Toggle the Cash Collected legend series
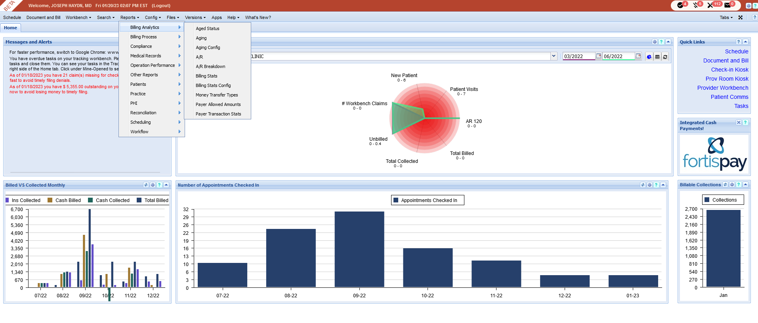The height and width of the screenshot is (323, 758). point(109,200)
